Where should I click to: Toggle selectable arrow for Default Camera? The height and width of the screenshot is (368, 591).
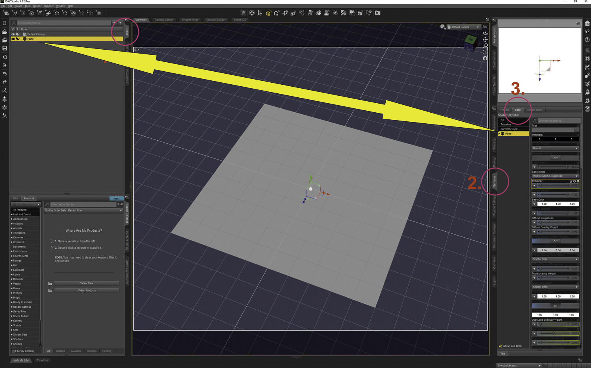18,34
